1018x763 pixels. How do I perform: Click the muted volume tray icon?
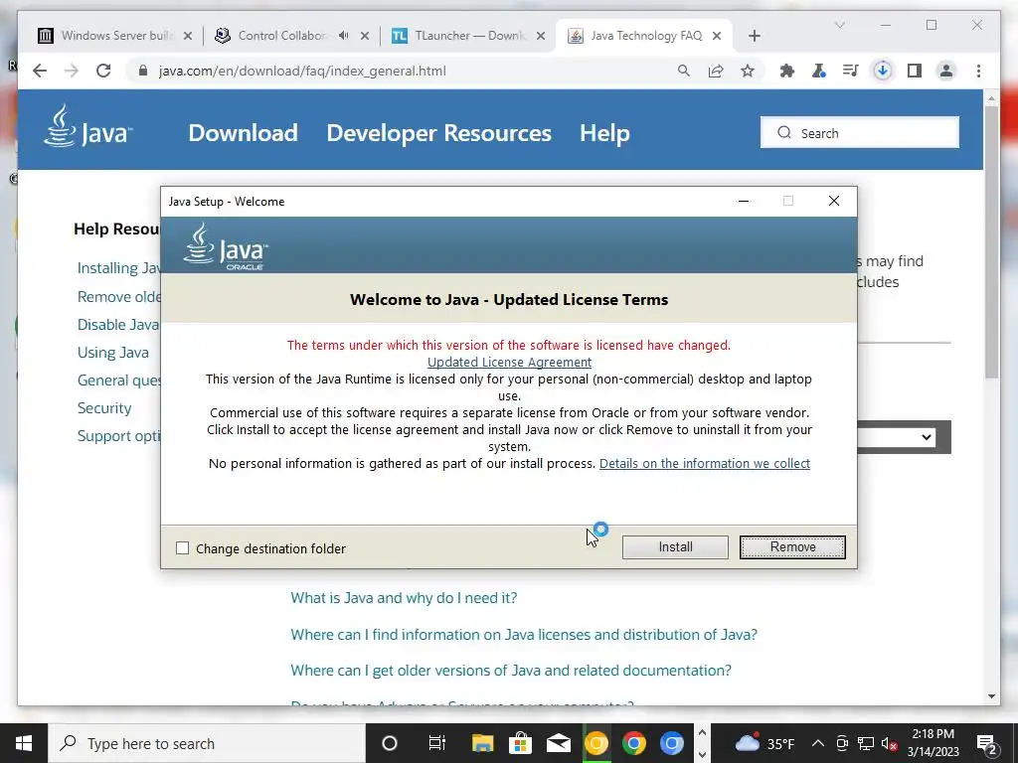[890, 743]
